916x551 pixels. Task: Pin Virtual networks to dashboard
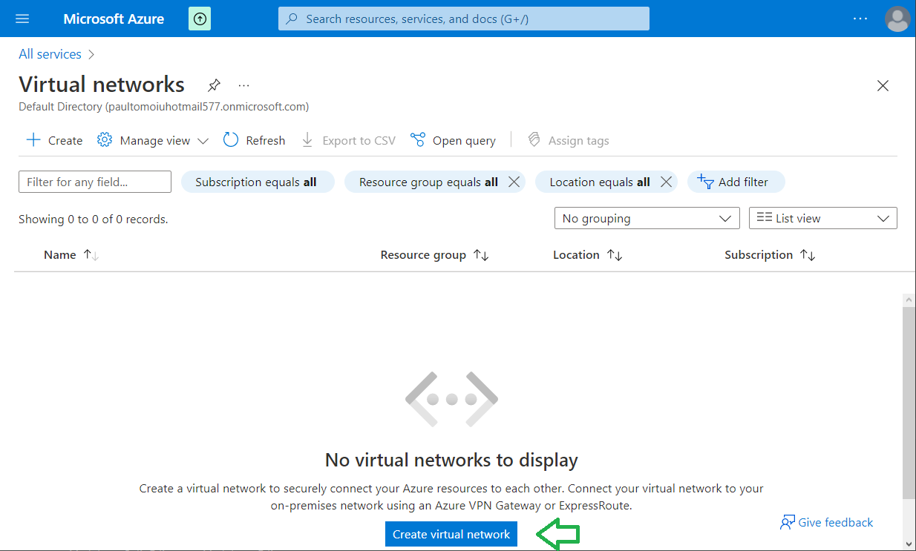click(x=214, y=85)
